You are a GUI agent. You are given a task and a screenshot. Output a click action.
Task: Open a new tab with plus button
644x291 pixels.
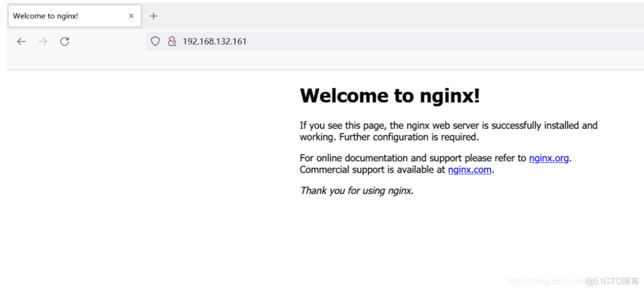point(153,16)
